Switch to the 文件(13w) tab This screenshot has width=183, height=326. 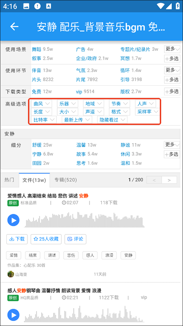[34, 180]
